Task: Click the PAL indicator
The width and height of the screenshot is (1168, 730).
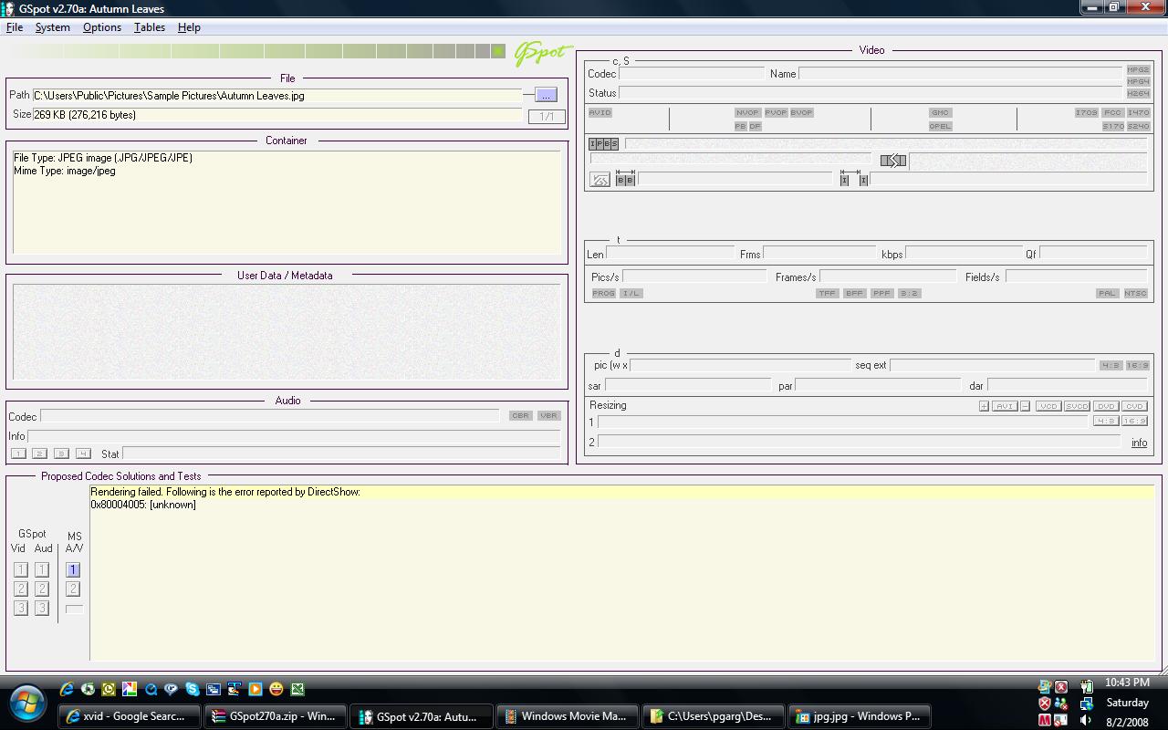Action: click(1107, 293)
